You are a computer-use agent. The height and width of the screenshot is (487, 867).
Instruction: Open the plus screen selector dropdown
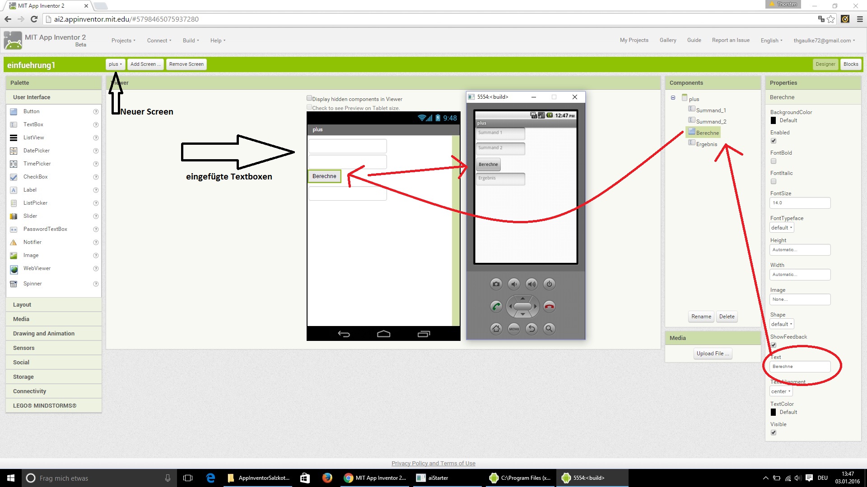point(115,64)
